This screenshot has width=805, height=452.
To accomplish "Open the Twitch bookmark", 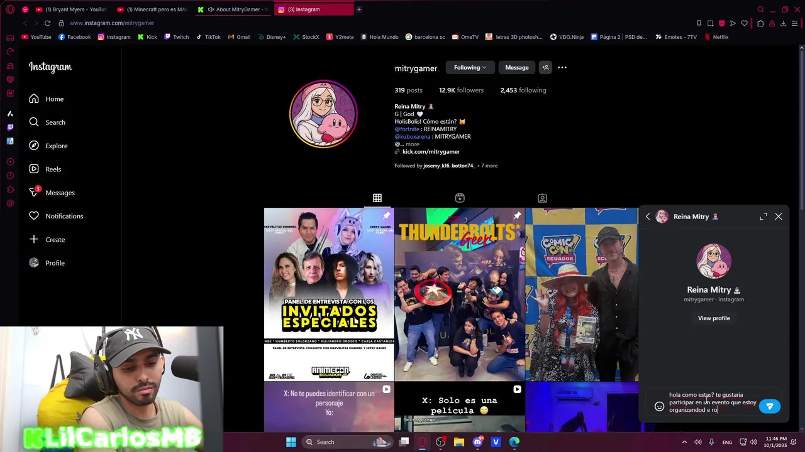I will 176,37.
